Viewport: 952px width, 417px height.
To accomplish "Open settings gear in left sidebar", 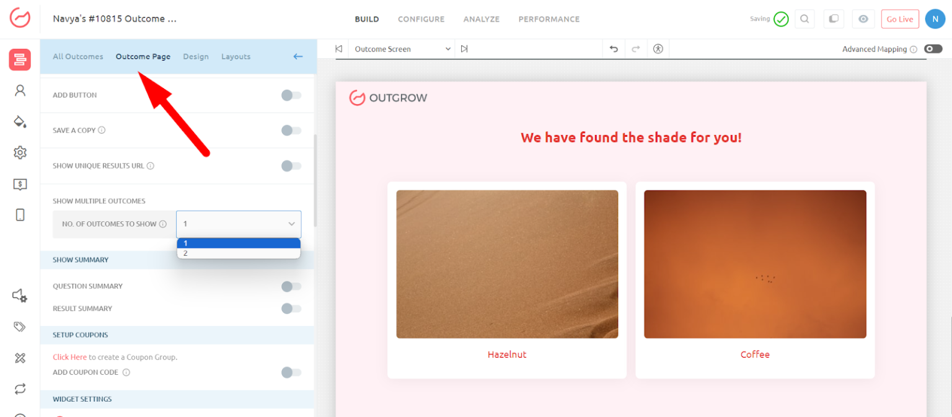I will click(20, 152).
